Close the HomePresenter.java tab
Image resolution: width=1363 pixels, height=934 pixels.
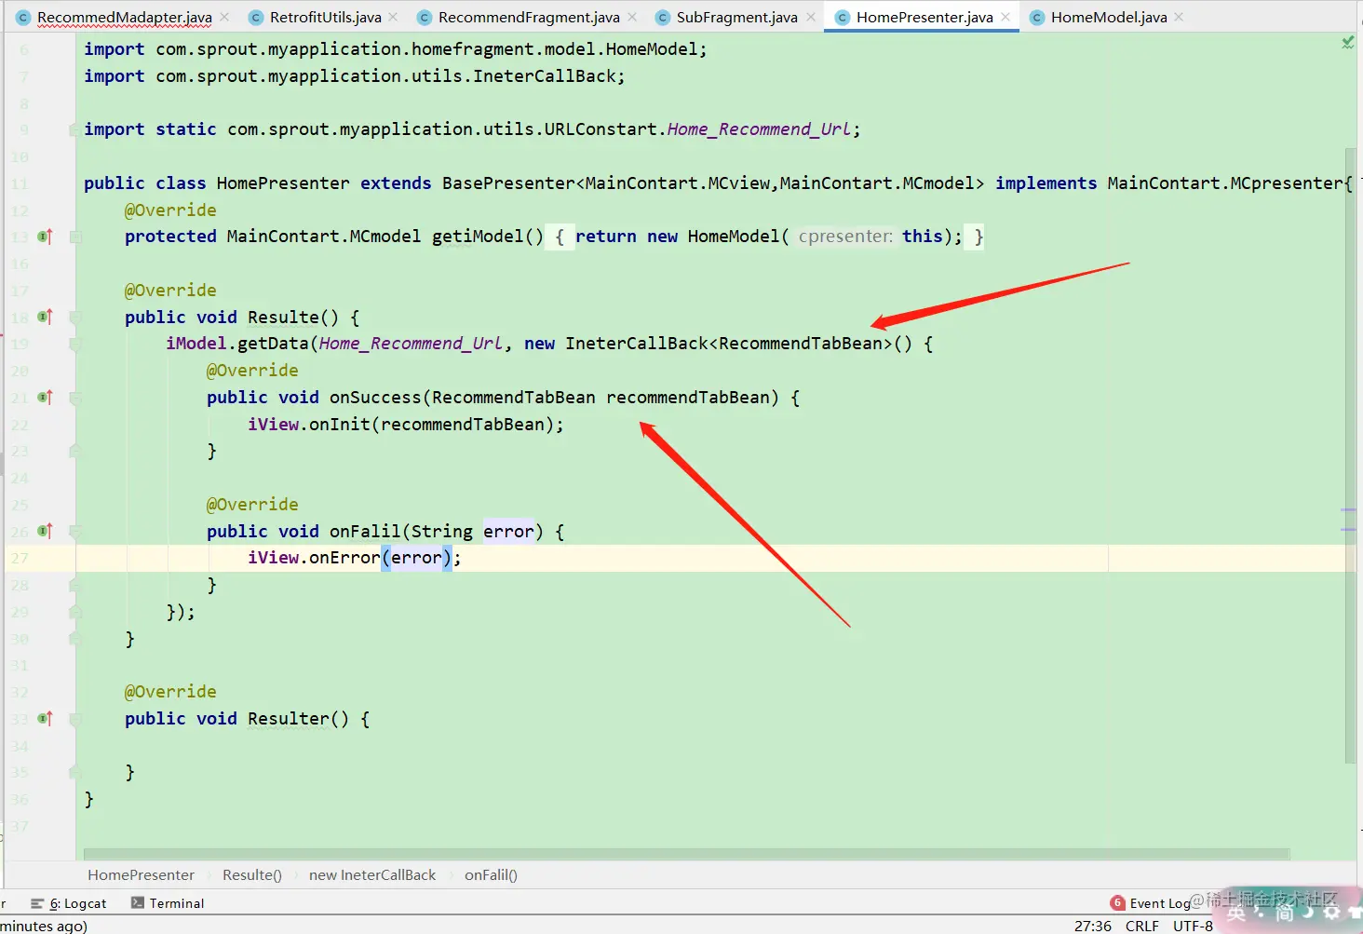click(x=1005, y=17)
